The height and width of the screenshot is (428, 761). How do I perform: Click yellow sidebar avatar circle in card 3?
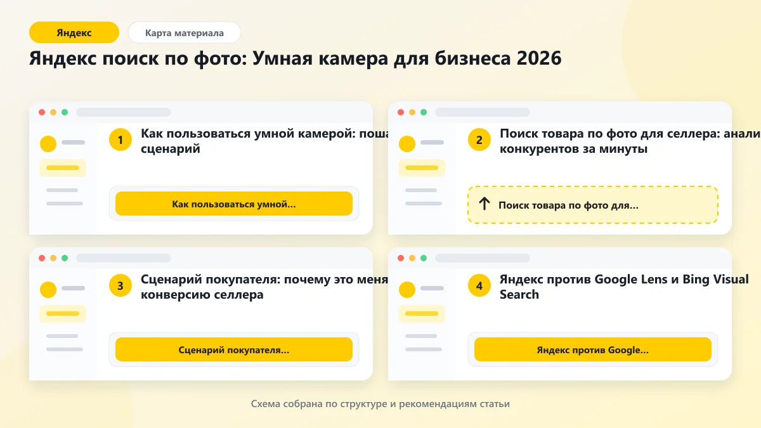(x=48, y=290)
